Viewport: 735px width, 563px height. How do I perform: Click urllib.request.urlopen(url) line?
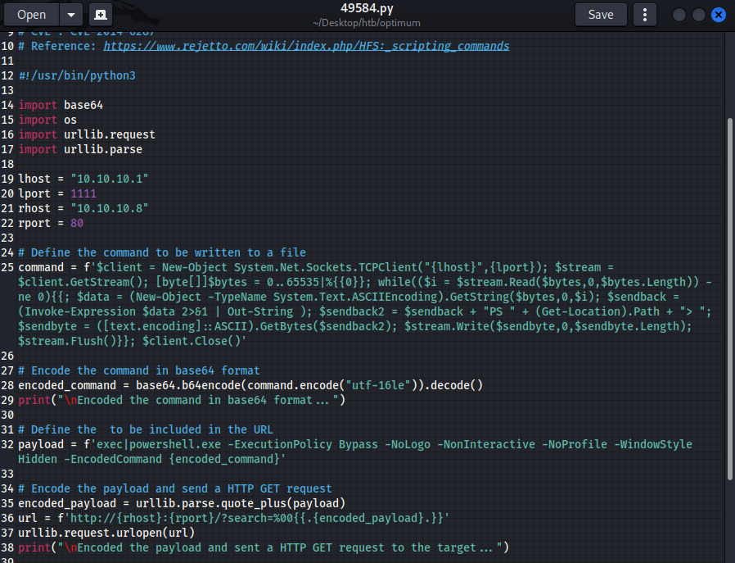click(x=106, y=533)
